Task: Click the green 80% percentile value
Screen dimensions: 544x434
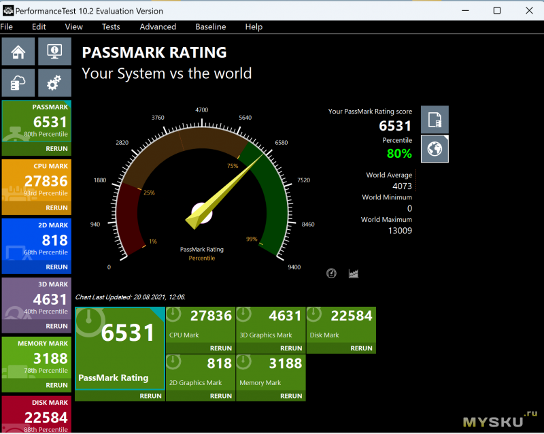Action: click(399, 154)
